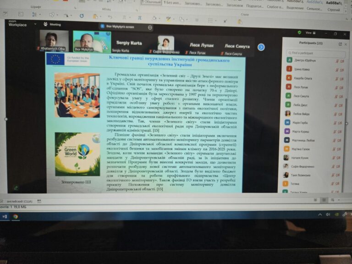Select Софія Федорченко row in participants list

coord(312,166)
